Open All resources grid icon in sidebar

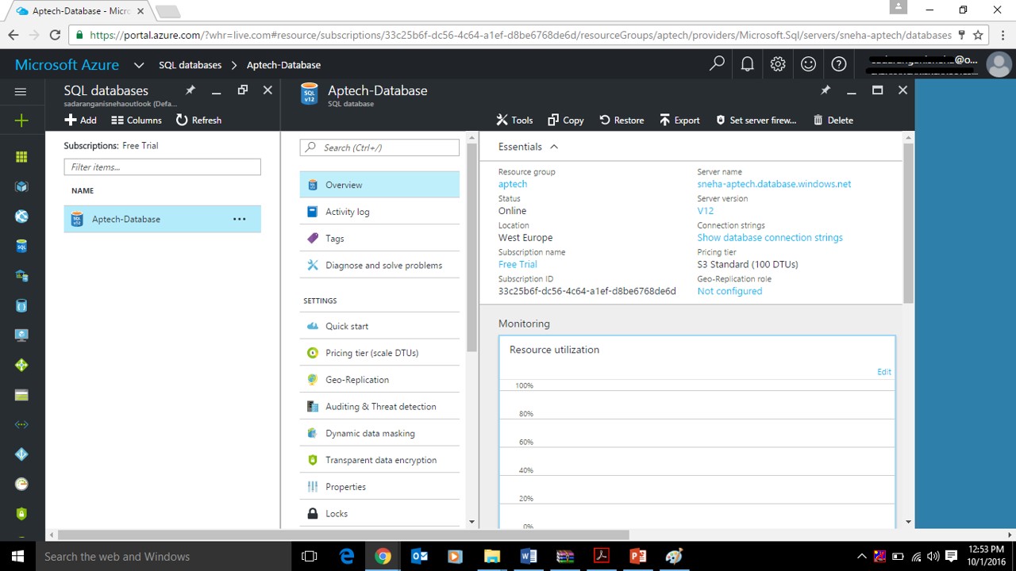[x=21, y=156]
